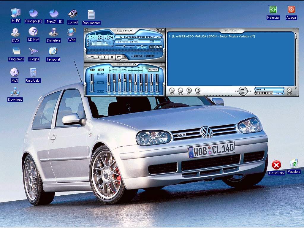
Task: Click the 6K equalizer band slider
Action: pos(141,83)
